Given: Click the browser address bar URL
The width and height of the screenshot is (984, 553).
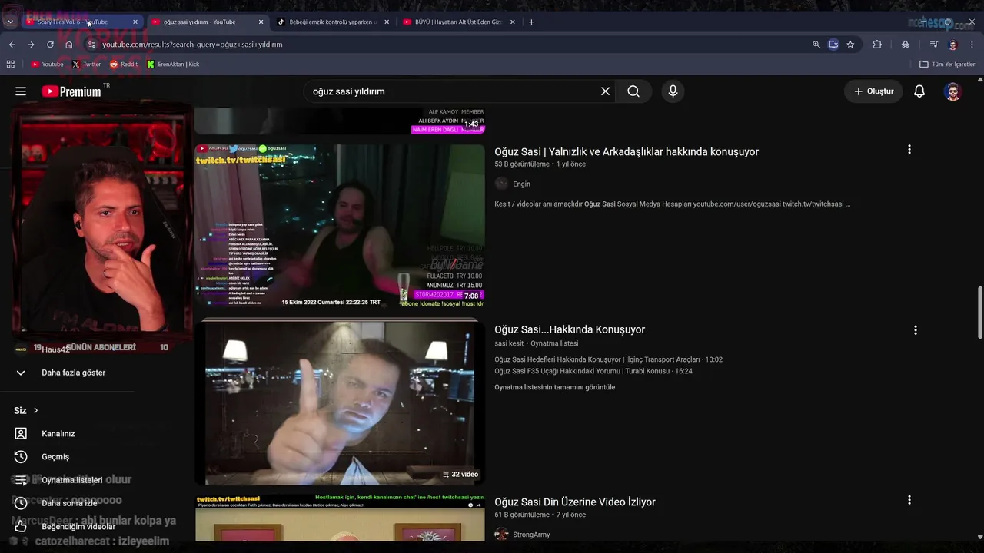Looking at the screenshot, I should pos(192,45).
